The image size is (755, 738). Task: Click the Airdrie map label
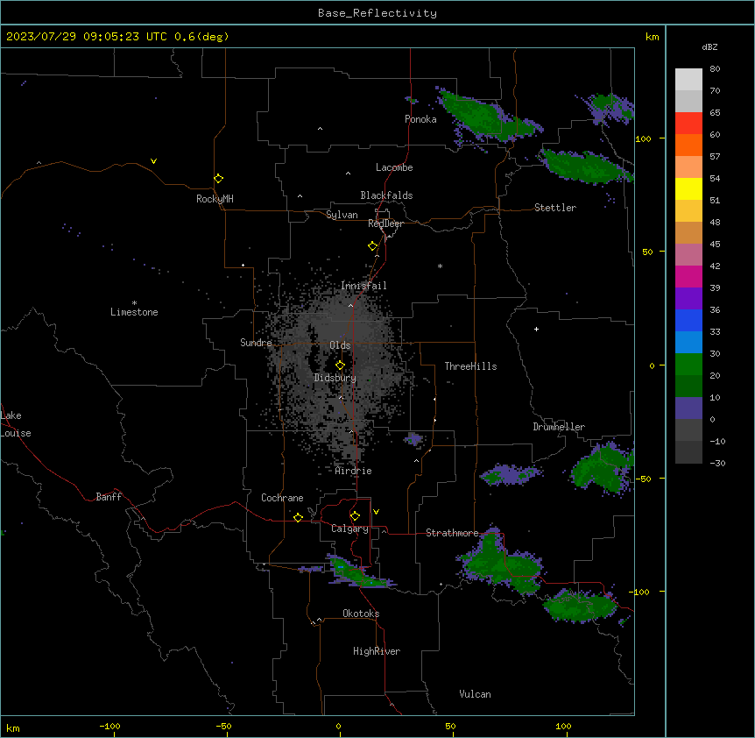pos(354,471)
